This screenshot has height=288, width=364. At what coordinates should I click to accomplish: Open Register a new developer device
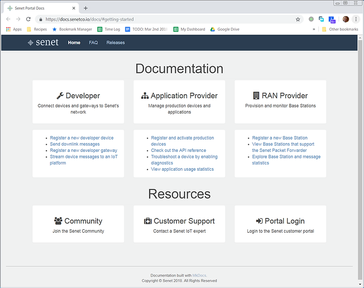pos(82,138)
